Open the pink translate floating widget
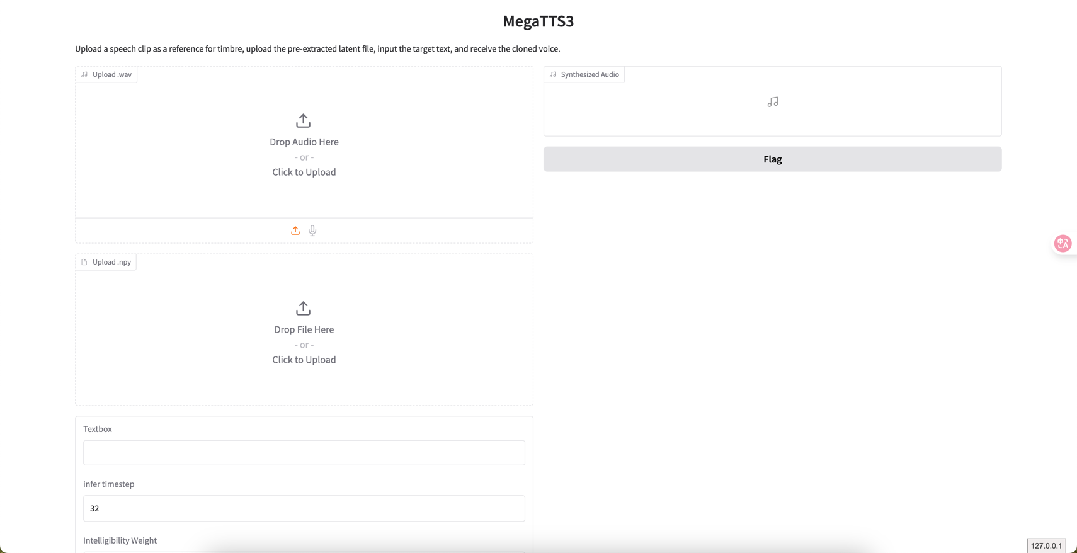Image resolution: width=1077 pixels, height=553 pixels. (1063, 243)
